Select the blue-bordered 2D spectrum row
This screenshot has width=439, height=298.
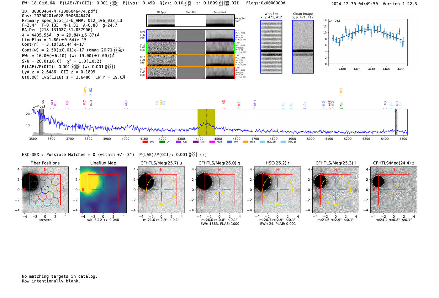[190, 36]
